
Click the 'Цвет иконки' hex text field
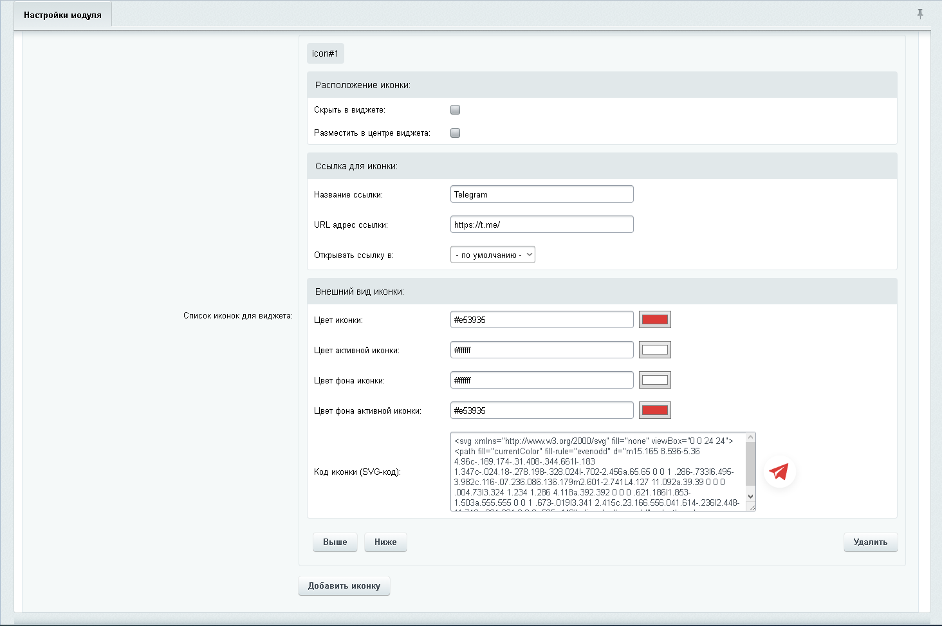tap(541, 320)
